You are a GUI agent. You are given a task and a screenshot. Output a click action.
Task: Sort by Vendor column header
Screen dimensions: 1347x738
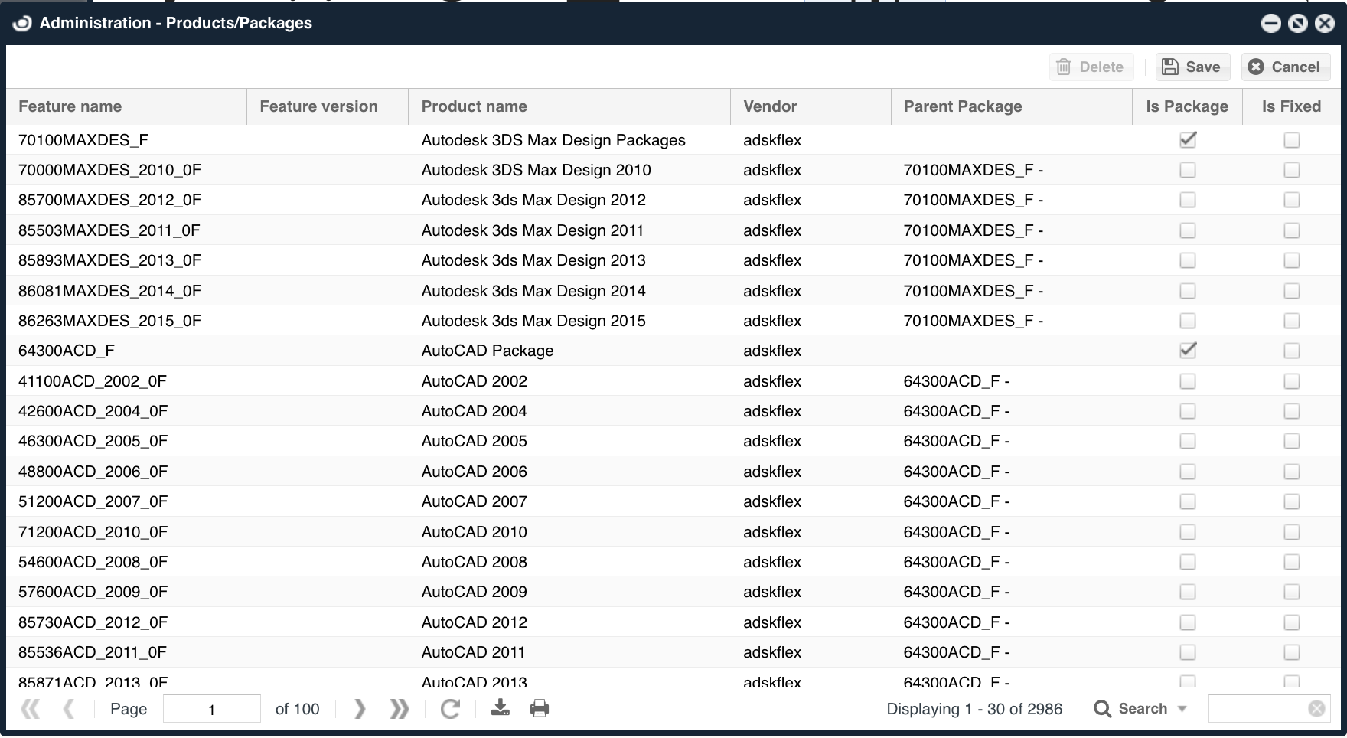tap(770, 106)
